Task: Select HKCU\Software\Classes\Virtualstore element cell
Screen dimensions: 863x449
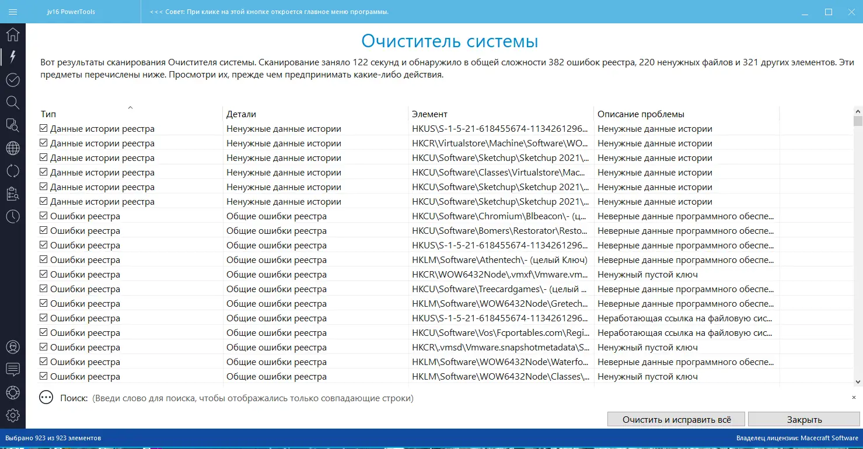Action: 501,172
